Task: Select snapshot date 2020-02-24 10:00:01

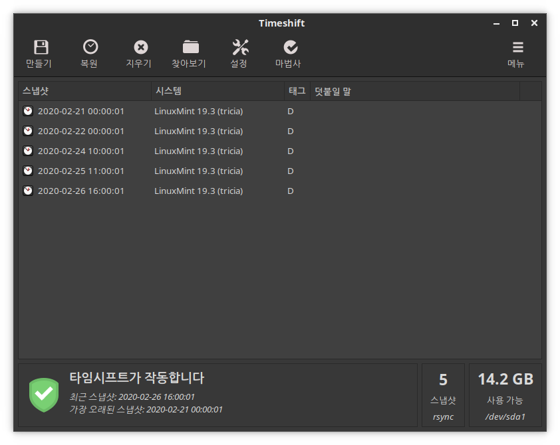Action: pyautogui.click(x=81, y=151)
